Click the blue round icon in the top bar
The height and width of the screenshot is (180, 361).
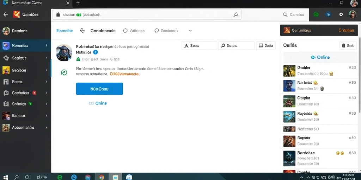(x=328, y=14)
